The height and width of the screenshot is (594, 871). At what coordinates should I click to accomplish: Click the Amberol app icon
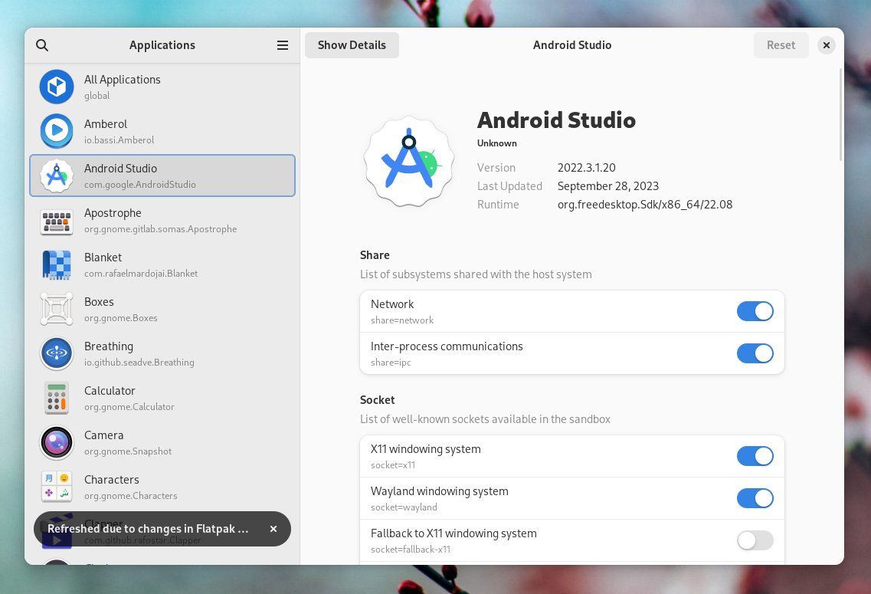pos(57,131)
